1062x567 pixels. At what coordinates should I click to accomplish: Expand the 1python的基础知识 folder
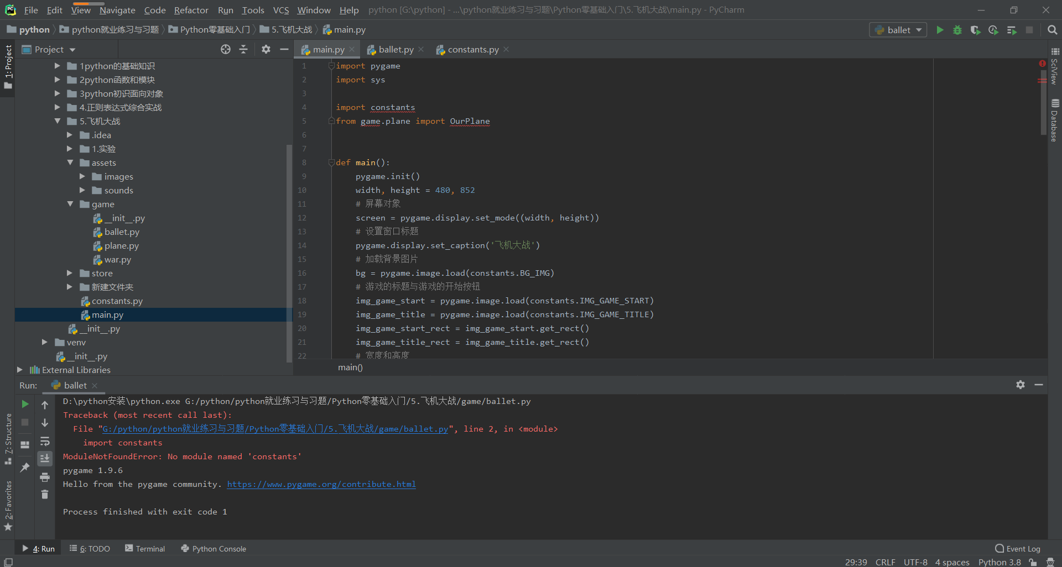tap(58, 66)
